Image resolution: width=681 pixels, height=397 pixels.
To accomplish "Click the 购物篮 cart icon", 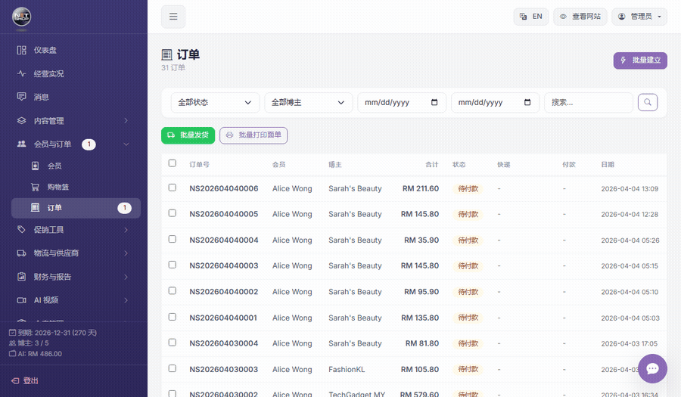I will [x=35, y=187].
